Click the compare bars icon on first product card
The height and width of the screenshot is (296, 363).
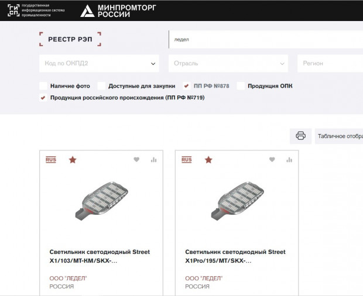(154, 160)
